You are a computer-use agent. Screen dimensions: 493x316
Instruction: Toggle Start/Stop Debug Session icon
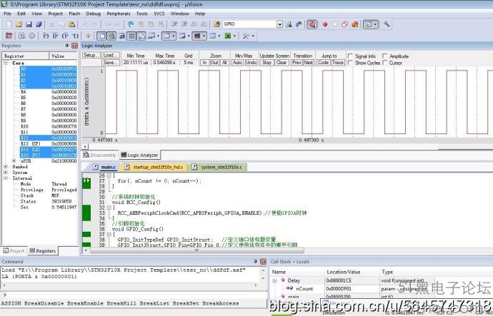tap(312, 24)
